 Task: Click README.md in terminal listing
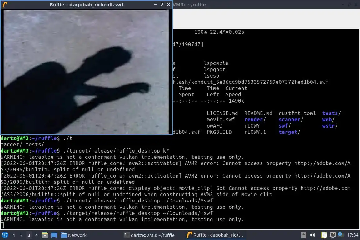pyautogui.click(x=258, y=113)
